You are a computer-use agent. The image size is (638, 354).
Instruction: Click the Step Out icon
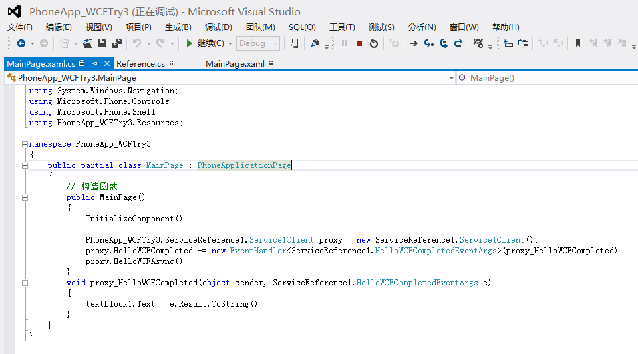click(x=458, y=43)
